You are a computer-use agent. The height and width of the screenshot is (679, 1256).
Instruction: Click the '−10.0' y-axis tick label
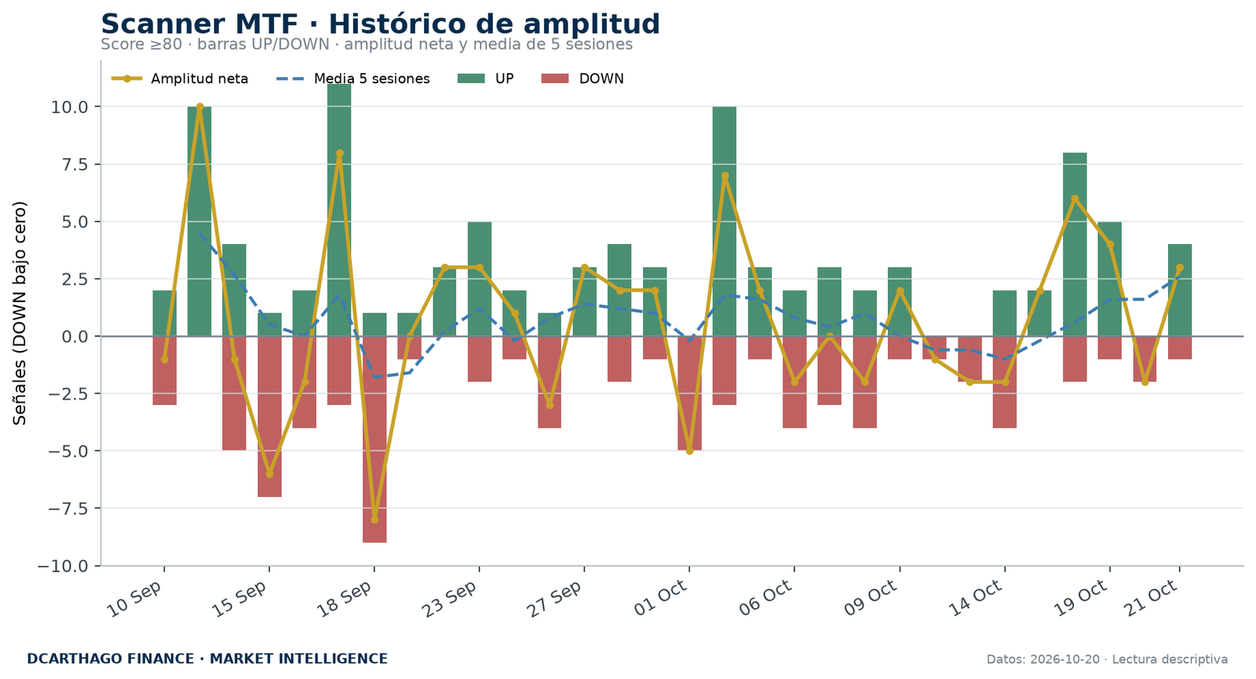tap(62, 565)
